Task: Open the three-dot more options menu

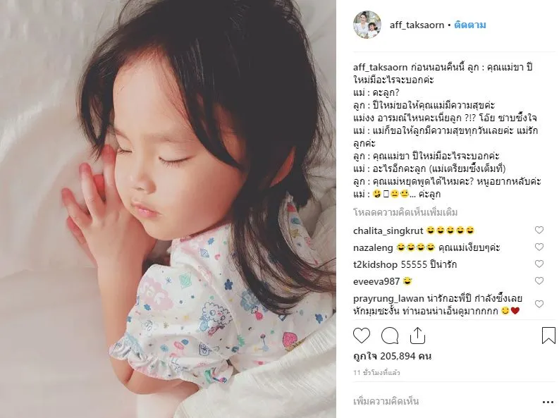Action: tap(548, 402)
